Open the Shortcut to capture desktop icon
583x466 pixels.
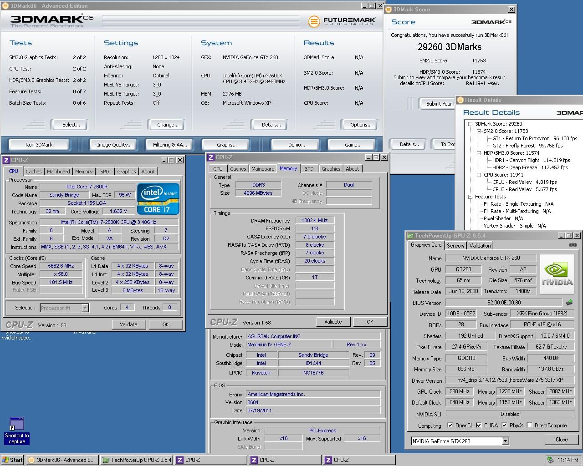tap(17, 431)
